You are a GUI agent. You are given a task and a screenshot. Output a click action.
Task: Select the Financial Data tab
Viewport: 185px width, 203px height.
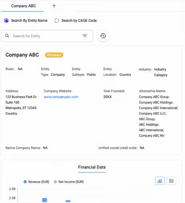[92, 167]
